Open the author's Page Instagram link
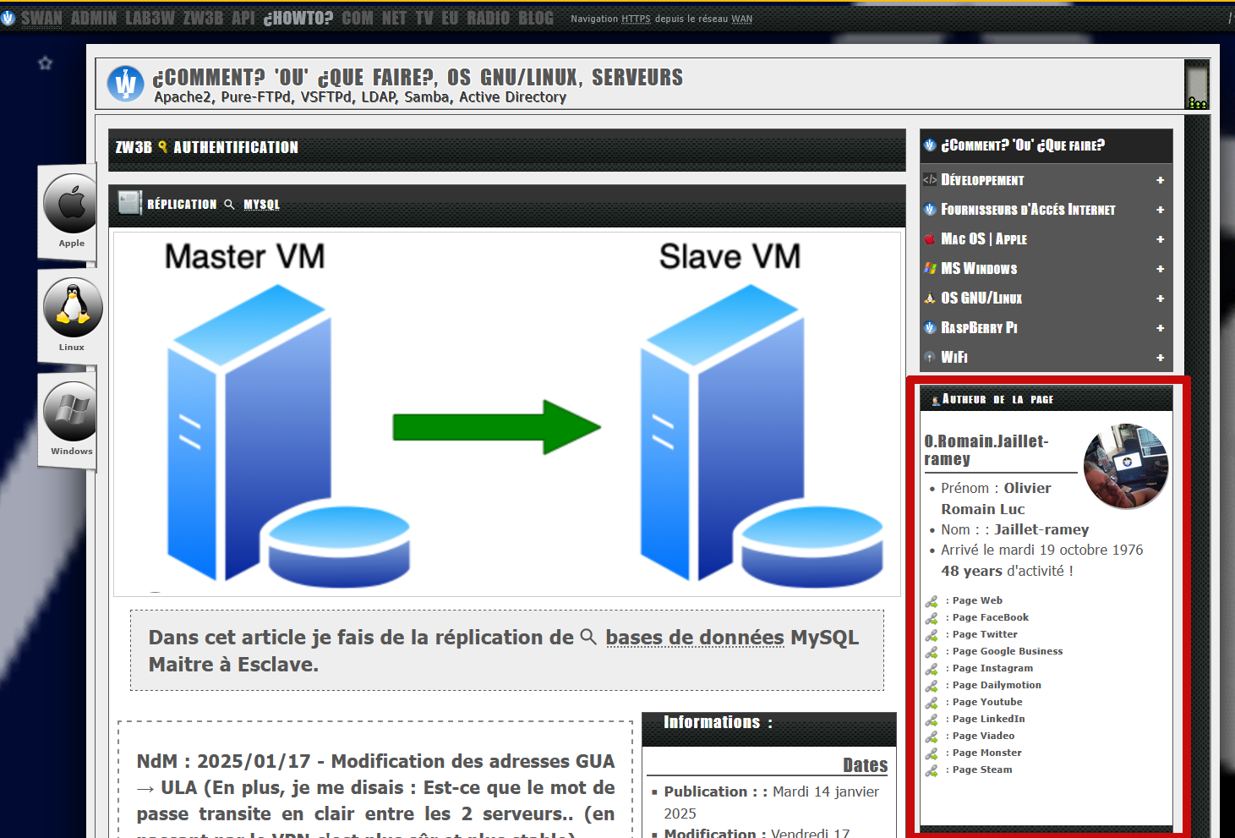Image resolution: width=1235 pixels, height=838 pixels. [992, 668]
